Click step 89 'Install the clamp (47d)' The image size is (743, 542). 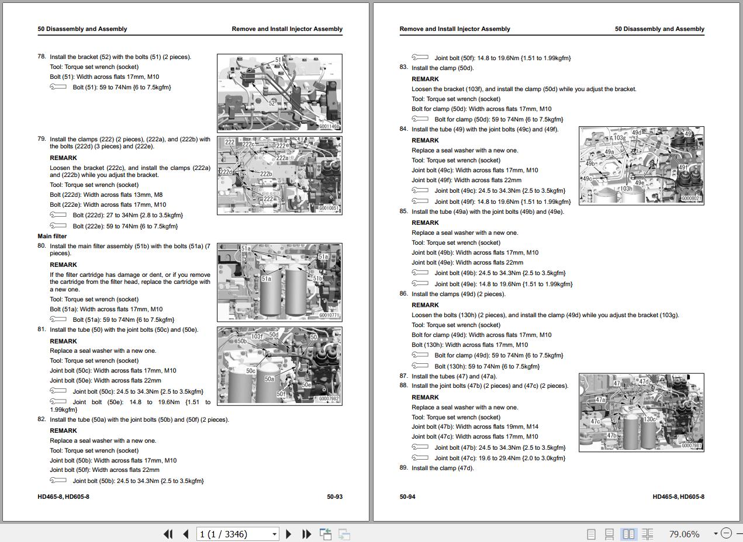point(443,468)
